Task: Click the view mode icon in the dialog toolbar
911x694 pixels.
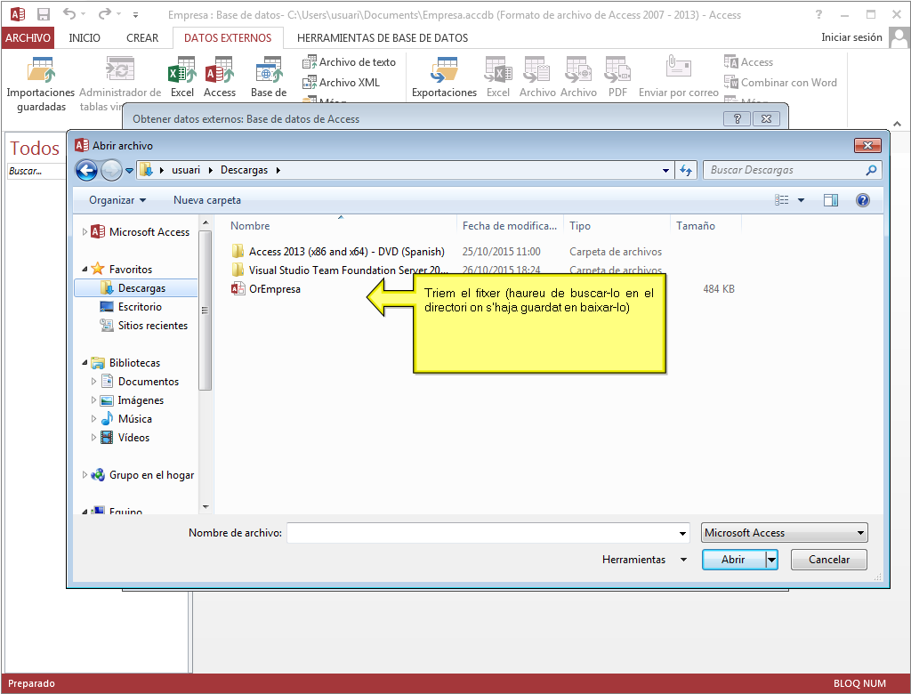Action: click(782, 200)
